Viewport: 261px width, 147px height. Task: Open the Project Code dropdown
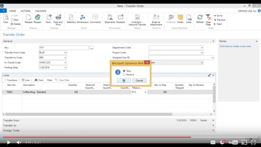[x=202, y=53]
